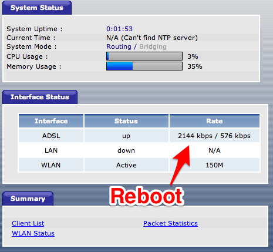The height and width of the screenshot is (252, 273).
Task: Open the WLAN Status link
Action: [x=33, y=233]
